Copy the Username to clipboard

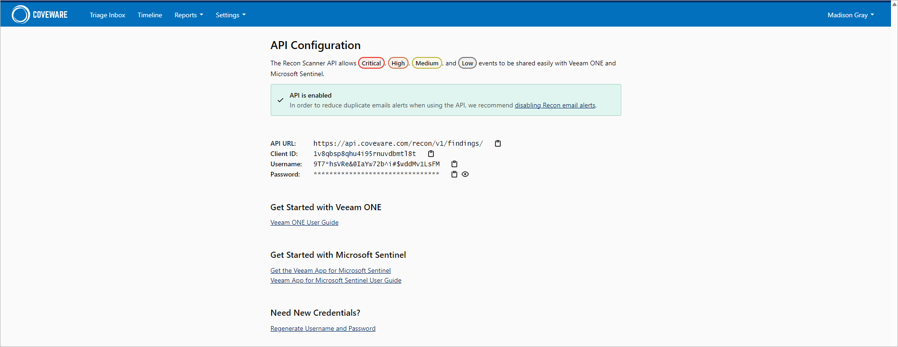(x=454, y=164)
